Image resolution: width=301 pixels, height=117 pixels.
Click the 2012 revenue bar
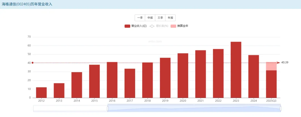(41, 93)
